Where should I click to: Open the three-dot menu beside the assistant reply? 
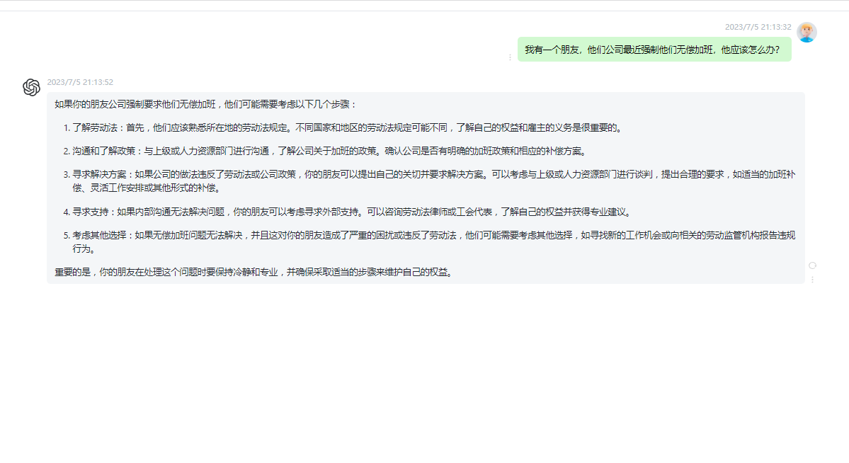(x=812, y=280)
